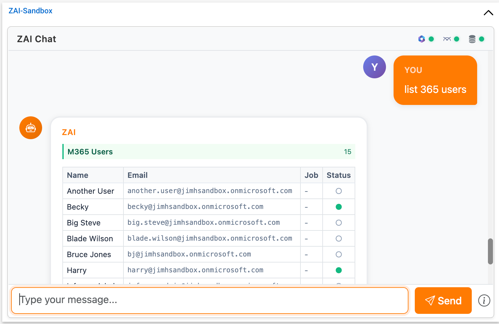
Task: Click email another.user@jimhsandbox.onmicrosoft.com
Action: [210, 191]
